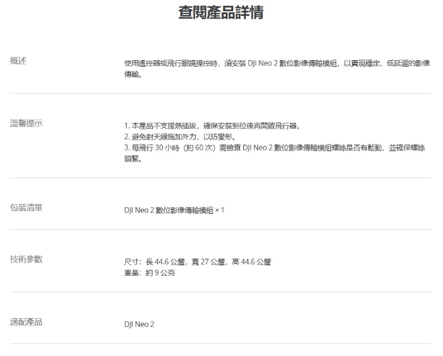This screenshot has width=443, height=356.
Task: Click the 高 44.6 公釐 height value
Action: [247, 262]
